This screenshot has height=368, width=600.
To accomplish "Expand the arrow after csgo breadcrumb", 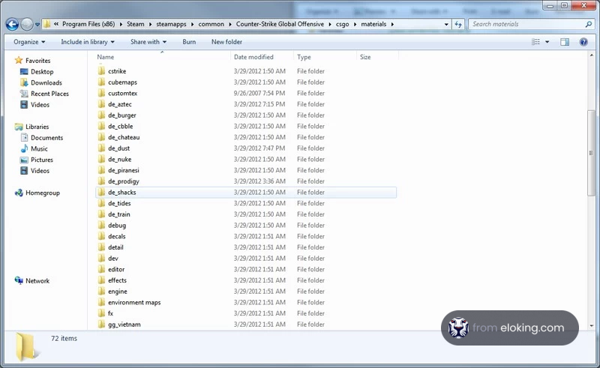I will [x=355, y=24].
